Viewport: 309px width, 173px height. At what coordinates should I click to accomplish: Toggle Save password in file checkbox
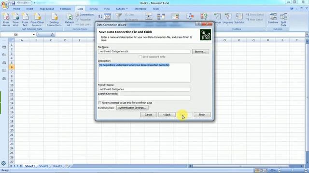(140, 57)
